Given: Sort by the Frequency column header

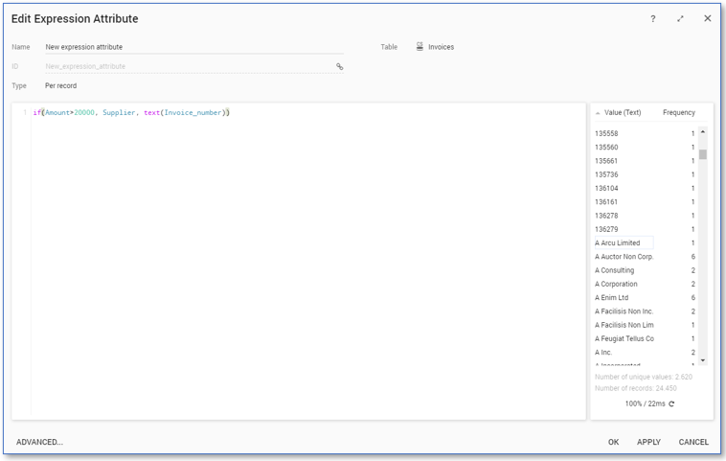Looking at the screenshot, I should click(x=679, y=112).
